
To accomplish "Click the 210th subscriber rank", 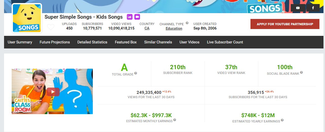I will 178,67.
